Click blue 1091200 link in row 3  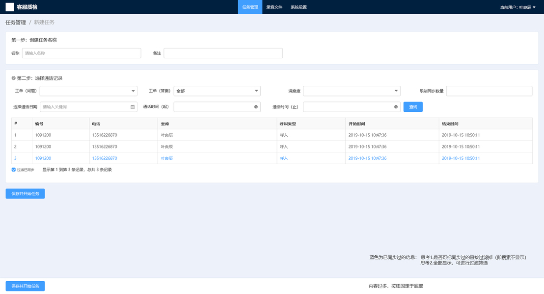click(43, 158)
